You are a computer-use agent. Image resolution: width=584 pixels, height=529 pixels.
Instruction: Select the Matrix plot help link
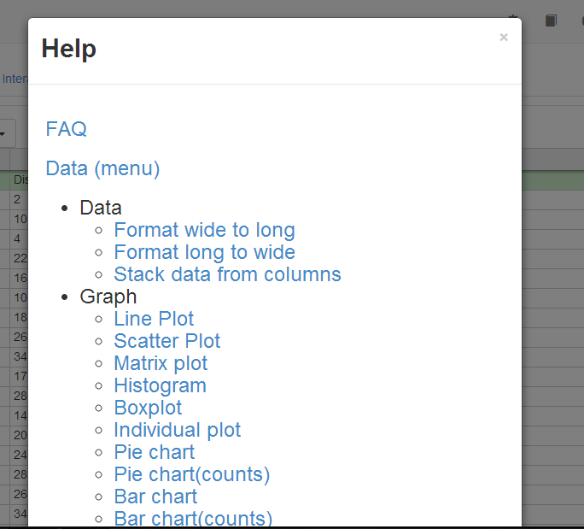161,363
